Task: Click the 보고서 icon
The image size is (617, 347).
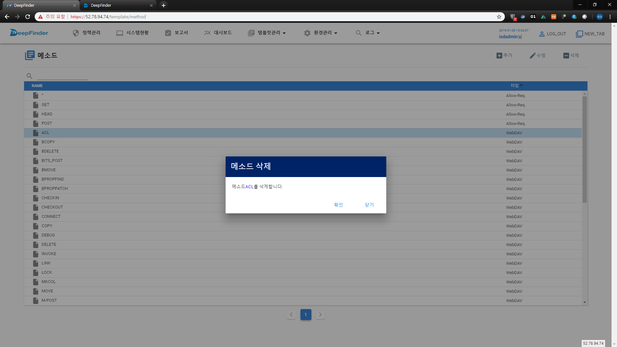Action: pos(168,33)
